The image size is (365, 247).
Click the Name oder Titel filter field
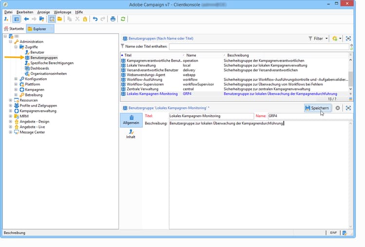pyautogui.click(x=259, y=47)
